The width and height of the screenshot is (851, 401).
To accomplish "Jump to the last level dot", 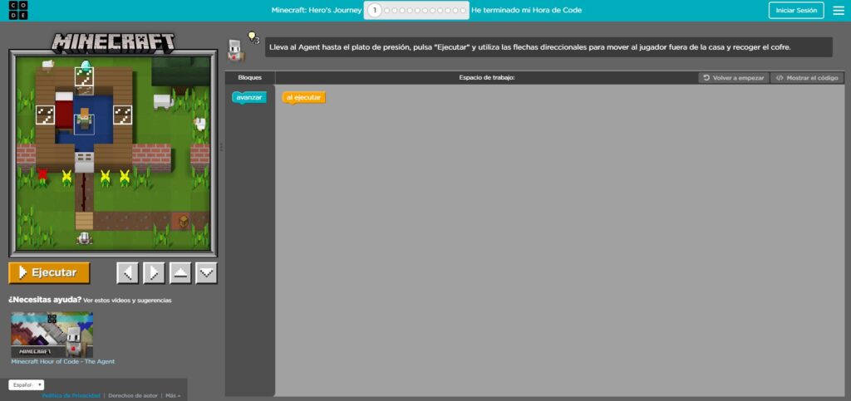I will tap(462, 10).
